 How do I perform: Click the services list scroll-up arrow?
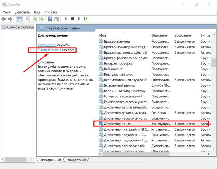(x=214, y=34)
